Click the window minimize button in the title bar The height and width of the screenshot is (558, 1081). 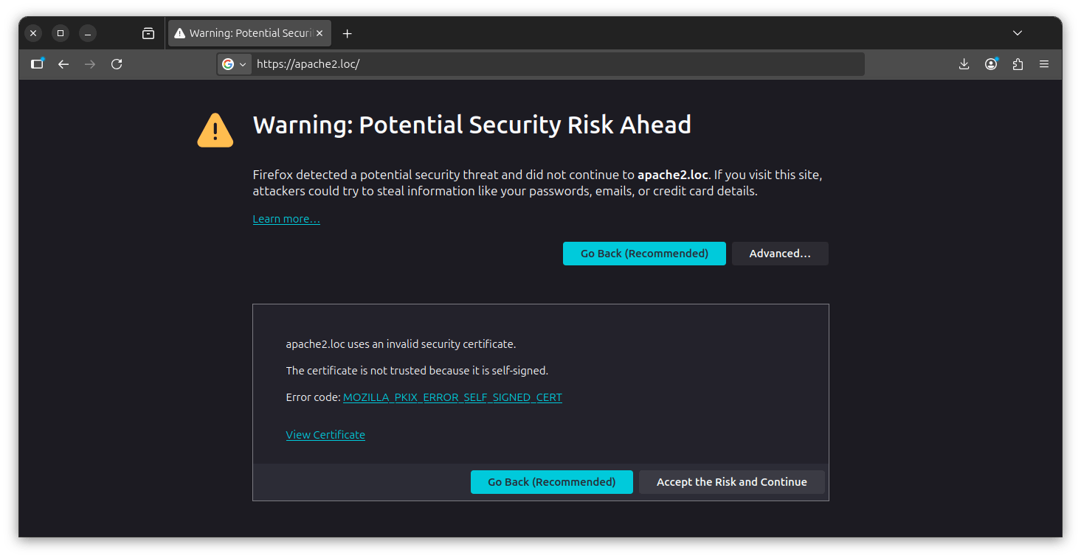(x=88, y=33)
